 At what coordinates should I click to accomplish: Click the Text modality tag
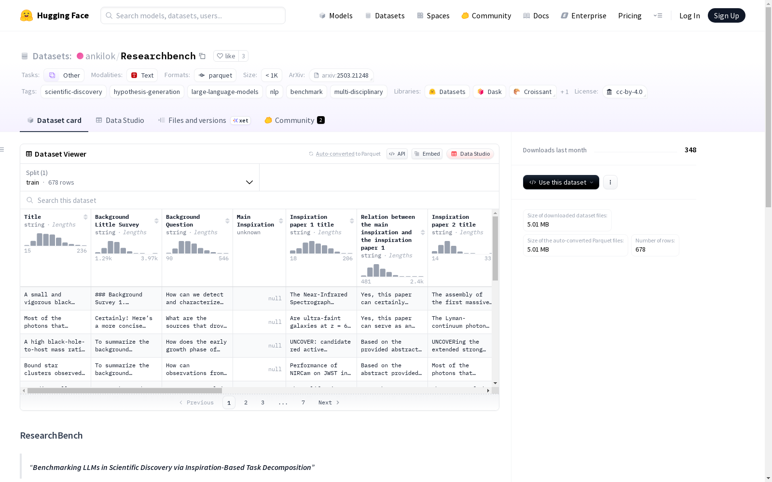[x=142, y=75]
